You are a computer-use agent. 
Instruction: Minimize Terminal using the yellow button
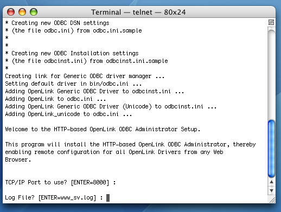pos(22,12)
